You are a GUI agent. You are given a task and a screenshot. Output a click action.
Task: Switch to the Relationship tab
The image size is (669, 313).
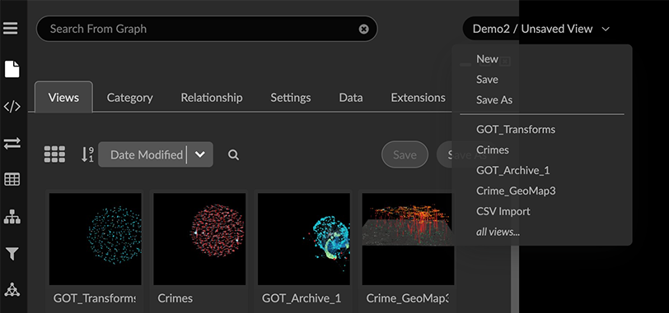212,98
